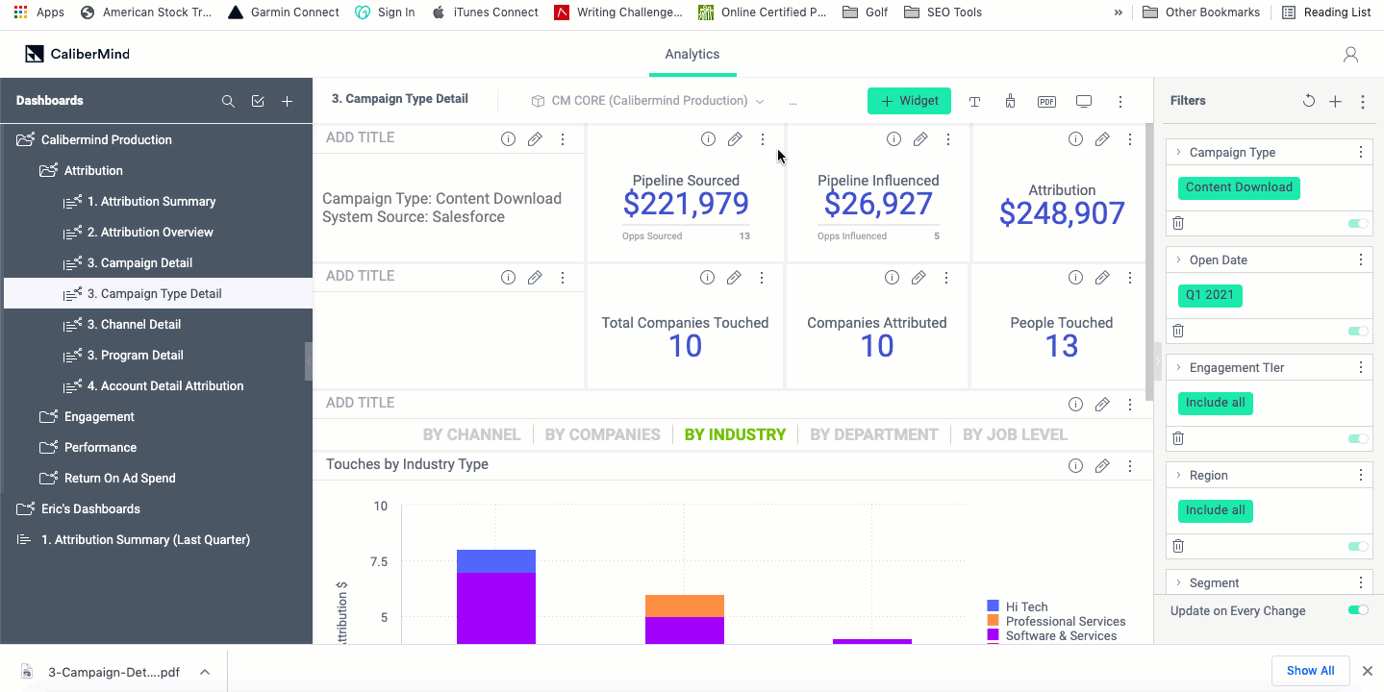Show info for Pipeline Influenced widget
1384x692 pixels.
click(893, 139)
